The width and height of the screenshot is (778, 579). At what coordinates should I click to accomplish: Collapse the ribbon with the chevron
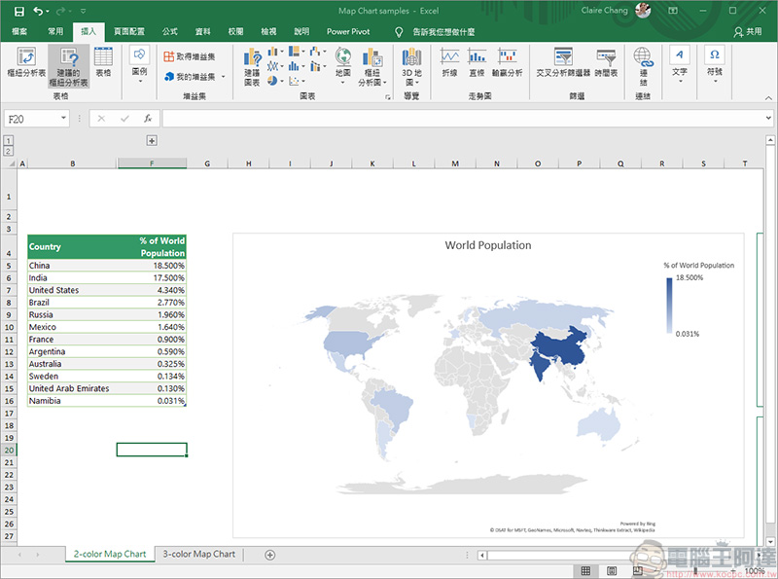point(768,98)
